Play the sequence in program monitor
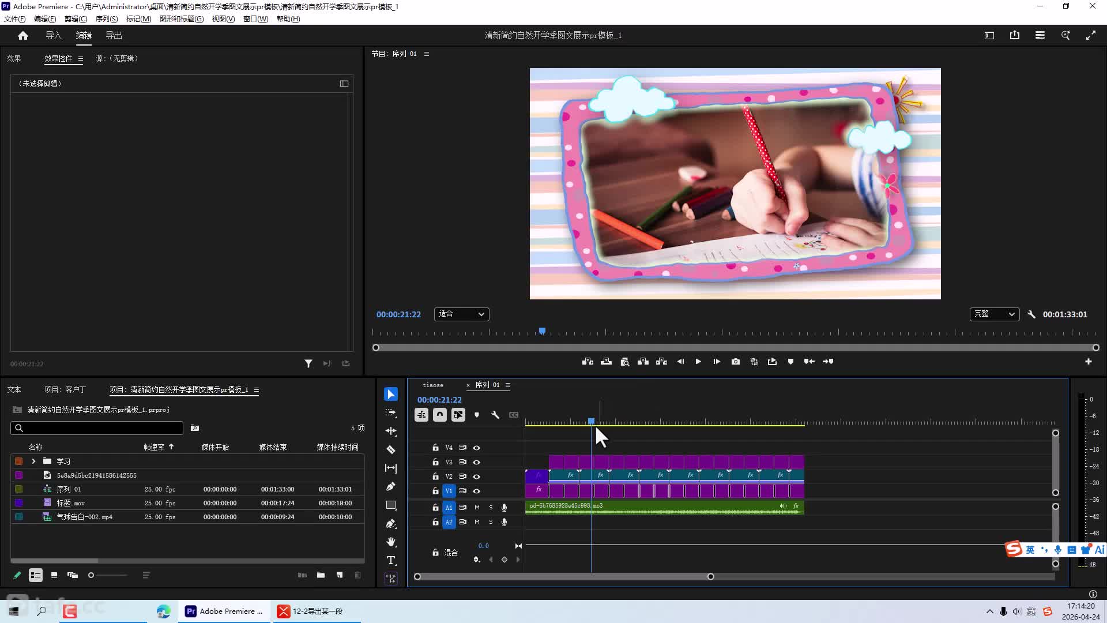The height and width of the screenshot is (623, 1107). coord(698,362)
